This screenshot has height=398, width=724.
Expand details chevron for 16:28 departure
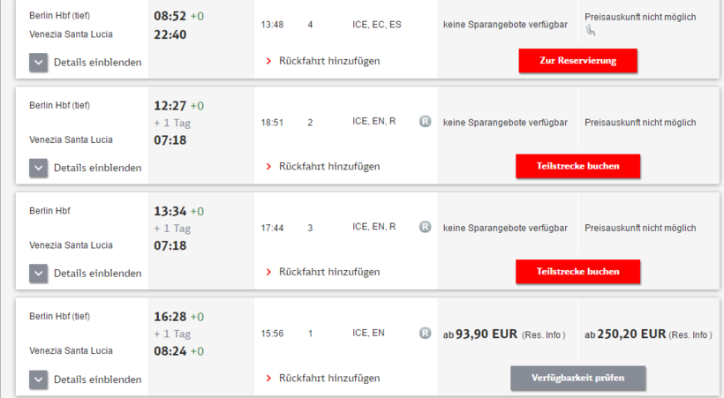click(x=38, y=379)
